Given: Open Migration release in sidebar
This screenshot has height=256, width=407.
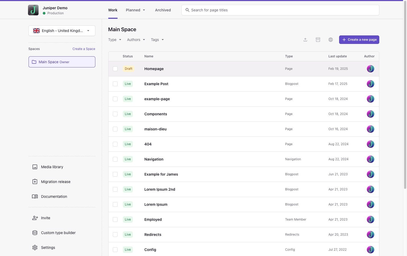Looking at the screenshot, I should 55,182.
